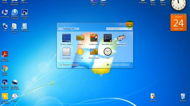
Task: Open the KMPlayer 64X shortcut
Action: pos(94,3)
